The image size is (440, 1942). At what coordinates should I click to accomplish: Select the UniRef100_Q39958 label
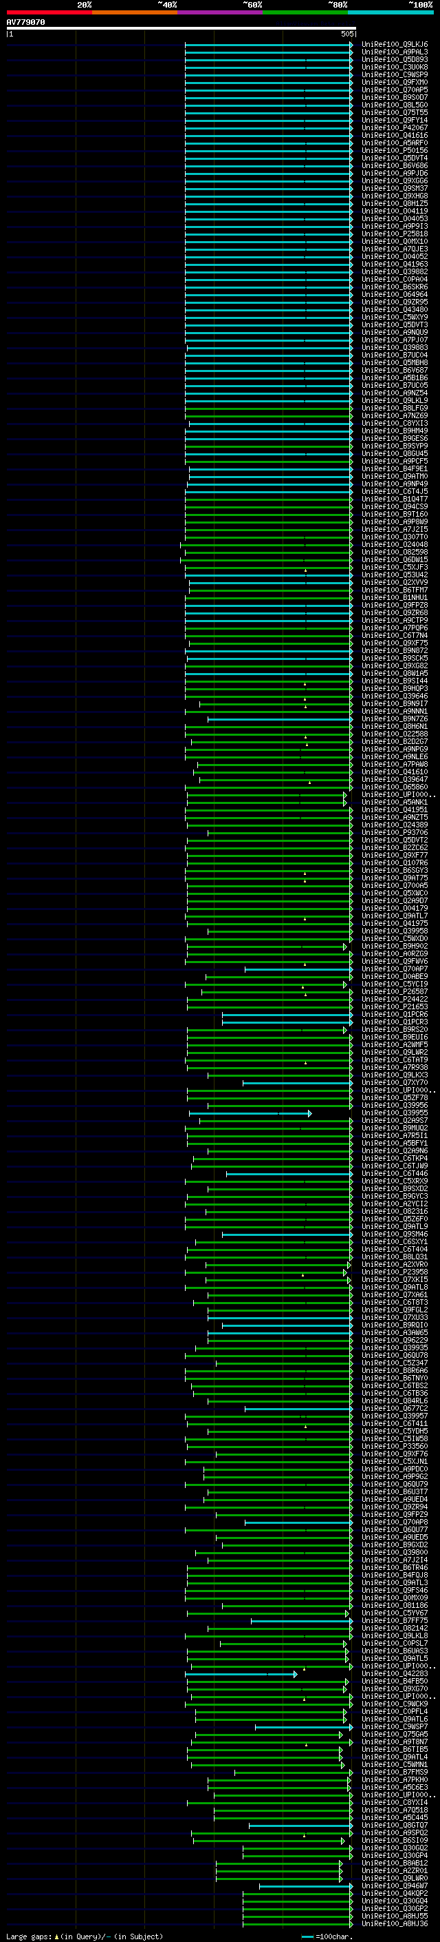[394, 931]
